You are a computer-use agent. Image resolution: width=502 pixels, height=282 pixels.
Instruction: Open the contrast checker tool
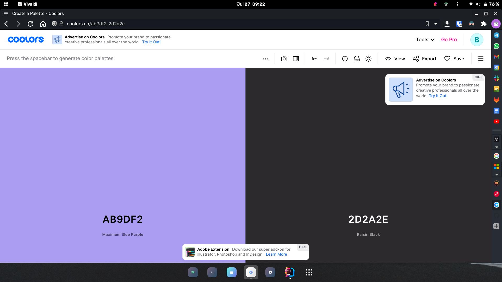(345, 58)
